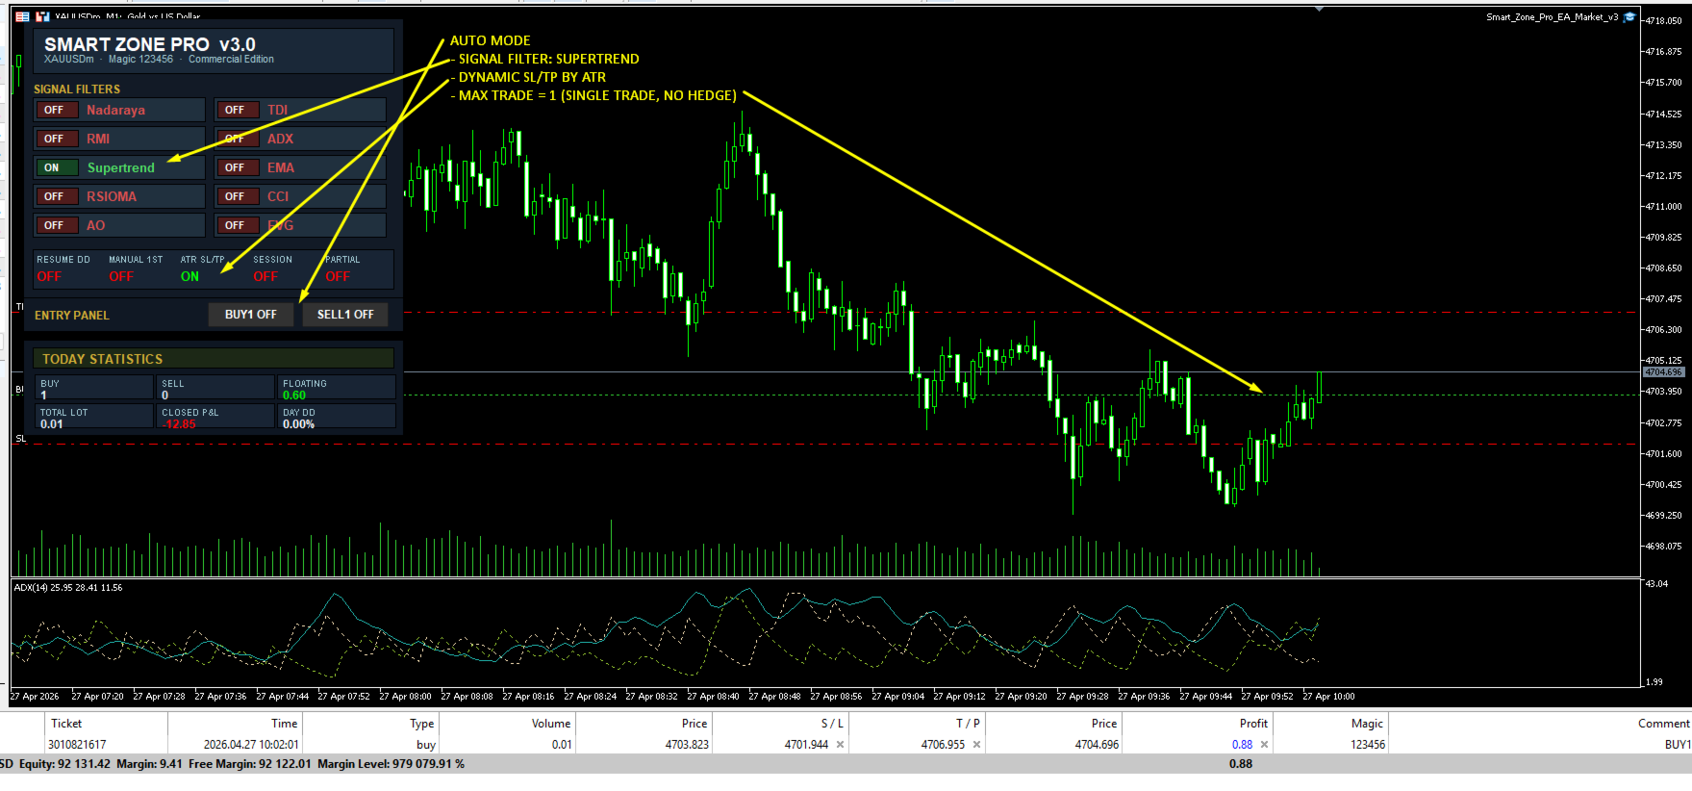Image resolution: width=1692 pixels, height=791 pixels.
Task: Click the open time 2026.04.27 10:02:01
Action: [251, 745]
